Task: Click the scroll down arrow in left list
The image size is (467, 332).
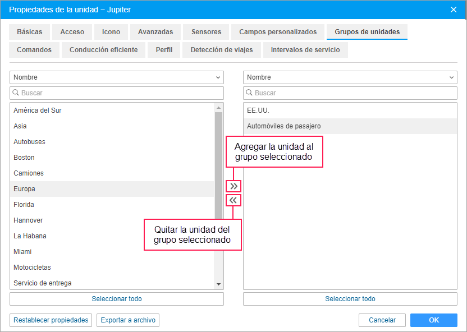Action: tap(218, 284)
